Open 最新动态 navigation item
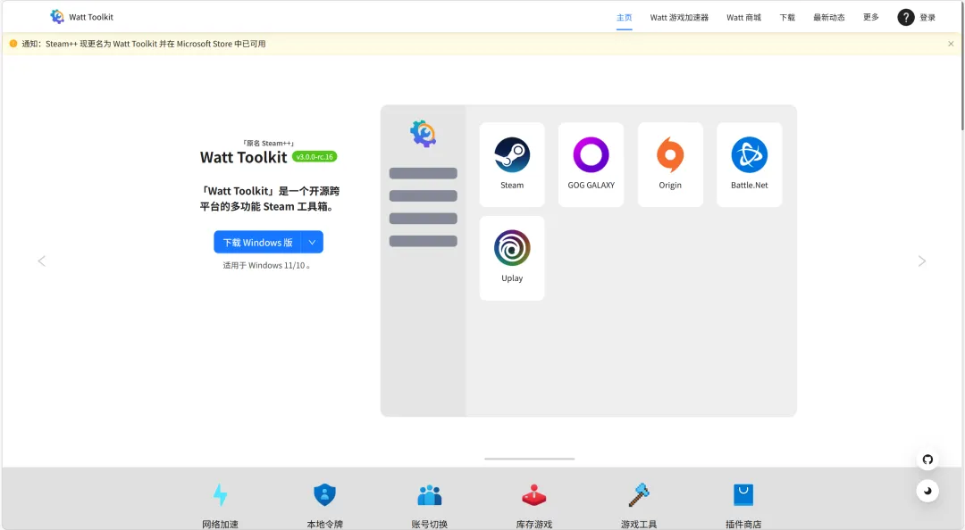Viewport: 965px width, 530px height. tap(829, 17)
